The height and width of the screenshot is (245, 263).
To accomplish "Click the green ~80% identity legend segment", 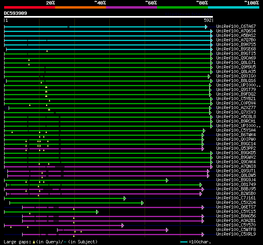I will pyautogui.click(x=182, y=7).
